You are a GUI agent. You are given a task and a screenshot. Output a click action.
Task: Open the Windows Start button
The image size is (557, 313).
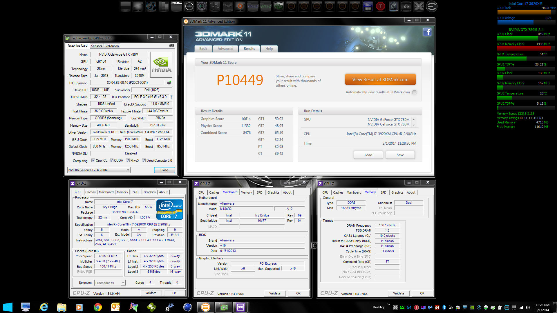pos(8,307)
